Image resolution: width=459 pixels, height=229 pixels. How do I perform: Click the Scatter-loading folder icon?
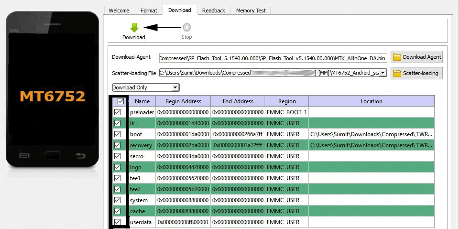coord(397,74)
